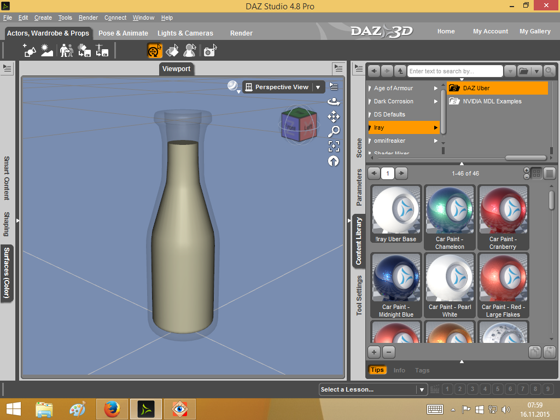The width and height of the screenshot is (560, 420).
Task: Click the Home link
Action: tap(446, 31)
